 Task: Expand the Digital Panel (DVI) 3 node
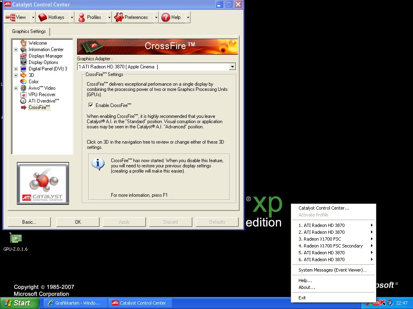coord(16,69)
